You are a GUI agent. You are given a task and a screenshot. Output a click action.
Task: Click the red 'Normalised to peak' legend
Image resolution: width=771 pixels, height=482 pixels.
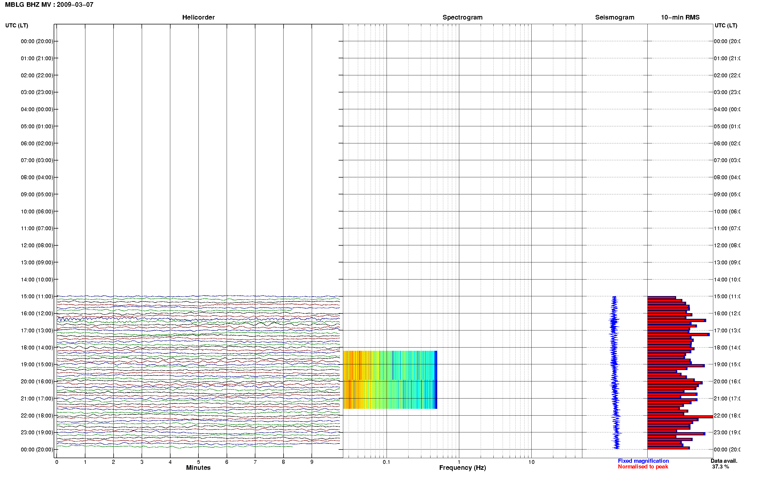pyautogui.click(x=643, y=467)
